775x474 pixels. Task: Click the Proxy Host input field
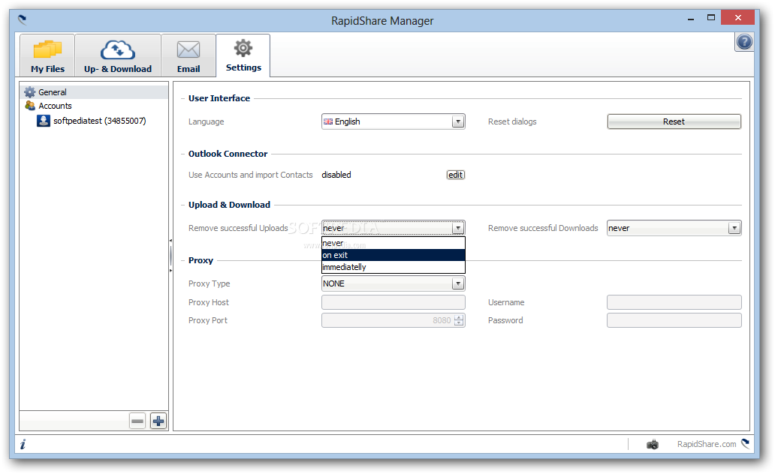[393, 302]
